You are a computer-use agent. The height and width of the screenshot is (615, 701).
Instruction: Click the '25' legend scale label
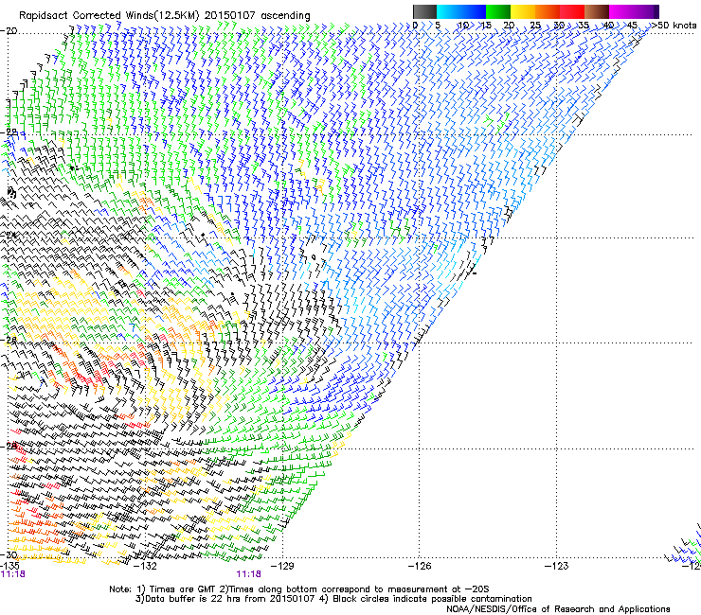pyautogui.click(x=535, y=26)
